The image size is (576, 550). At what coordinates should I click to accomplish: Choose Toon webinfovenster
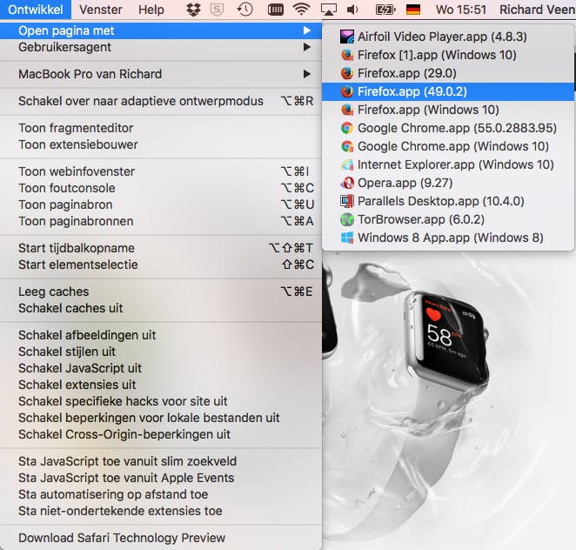coord(161,171)
